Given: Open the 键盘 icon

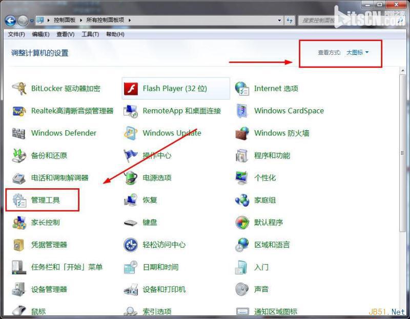Looking at the screenshot, I should tap(131, 223).
